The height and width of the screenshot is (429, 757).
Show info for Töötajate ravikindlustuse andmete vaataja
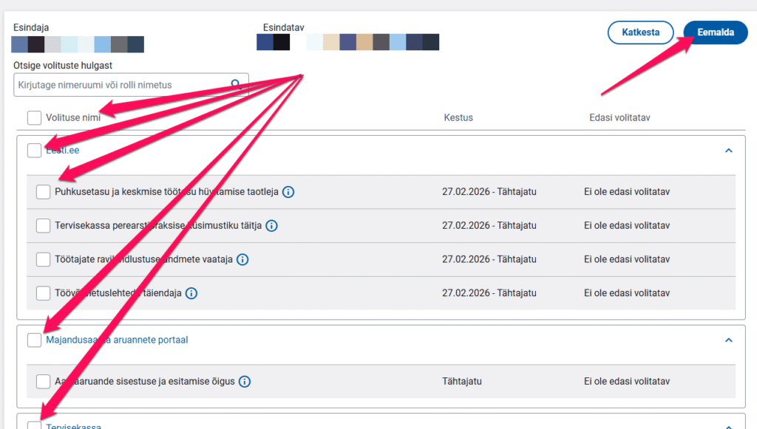(x=242, y=259)
